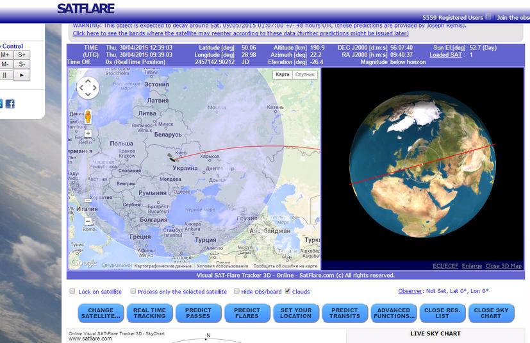Click the Google logo on the map
This screenshot has width=530, height=343.
tap(84, 262)
